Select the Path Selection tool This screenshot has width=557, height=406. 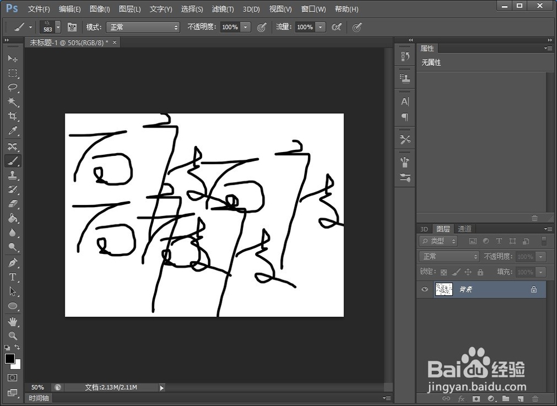[13, 292]
